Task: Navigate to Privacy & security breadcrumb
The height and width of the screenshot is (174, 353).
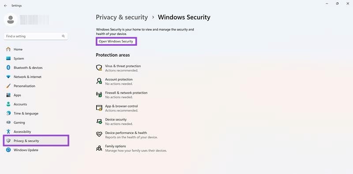Action: (x=122, y=17)
